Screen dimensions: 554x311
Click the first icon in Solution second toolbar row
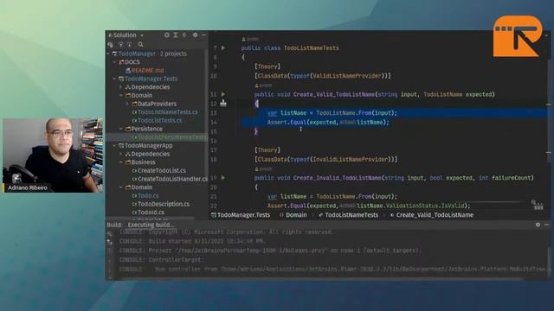pyautogui.click(x=110, y=44)
